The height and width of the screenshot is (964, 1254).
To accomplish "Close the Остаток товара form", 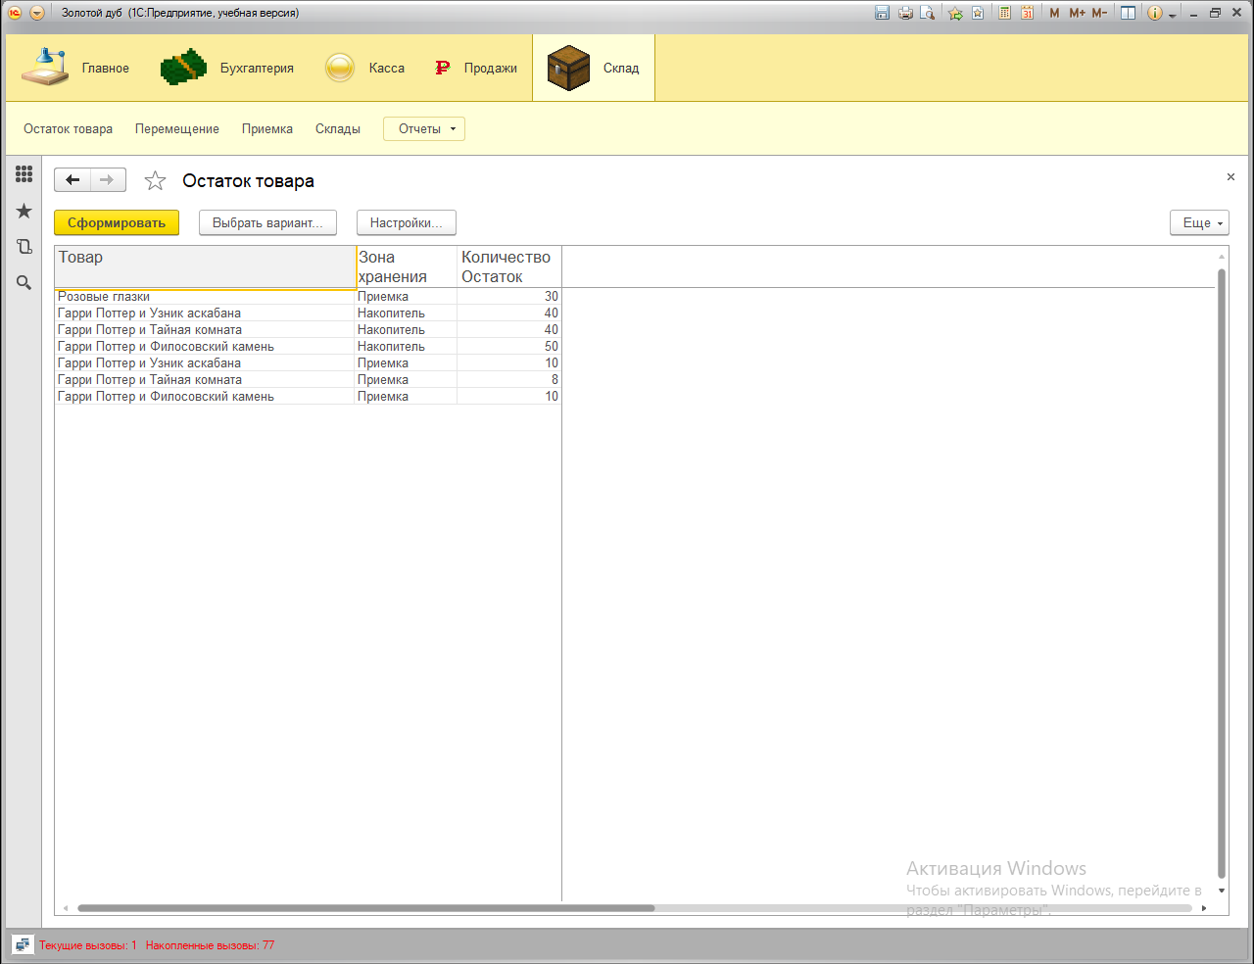I will pos(1230,177).
